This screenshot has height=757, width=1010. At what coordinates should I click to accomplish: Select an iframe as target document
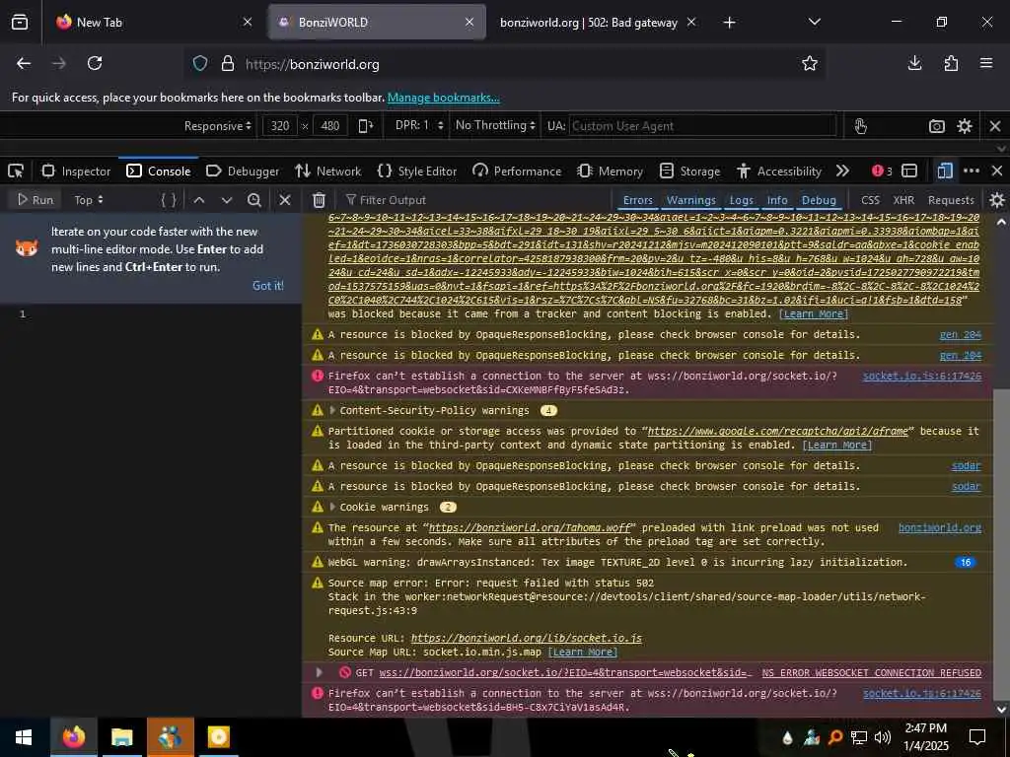tap(909, 171)
